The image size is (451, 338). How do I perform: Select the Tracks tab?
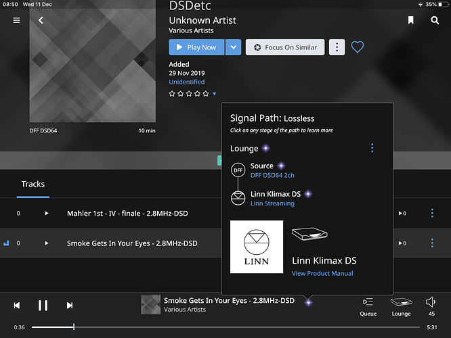(x=33, y=184)
